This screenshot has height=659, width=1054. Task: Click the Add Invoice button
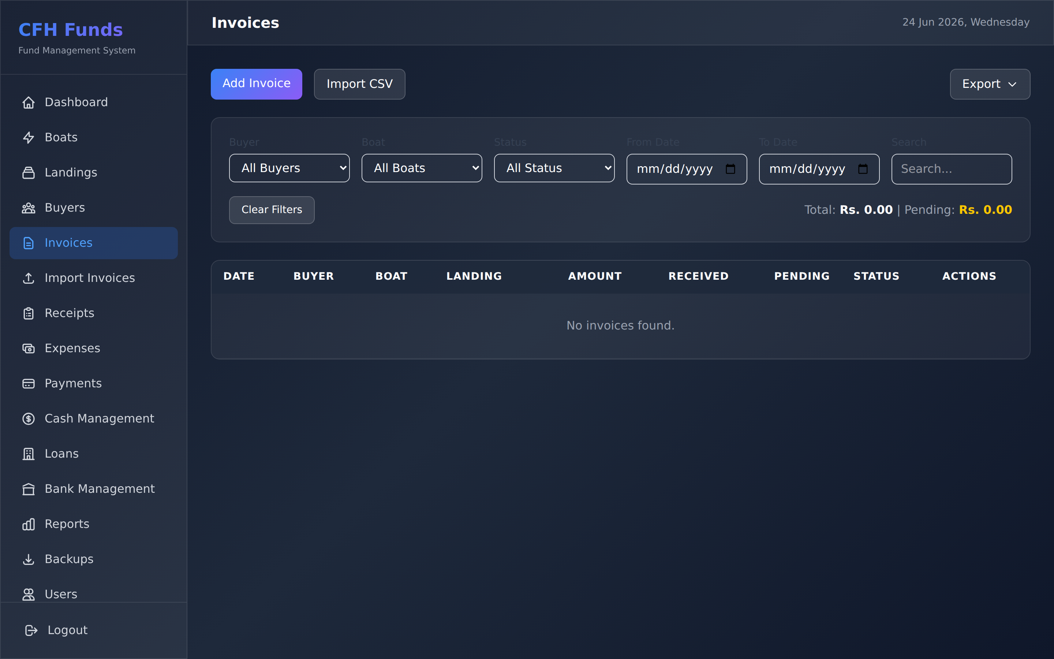pyautogui.click(x=256, y=84)
